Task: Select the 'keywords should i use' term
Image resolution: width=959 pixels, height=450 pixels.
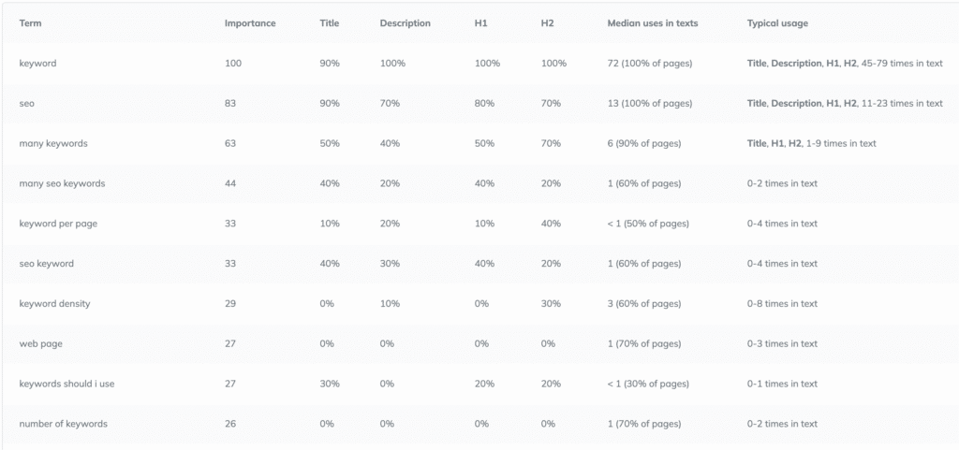Action: pyautogui.click(x=66, y=385)
